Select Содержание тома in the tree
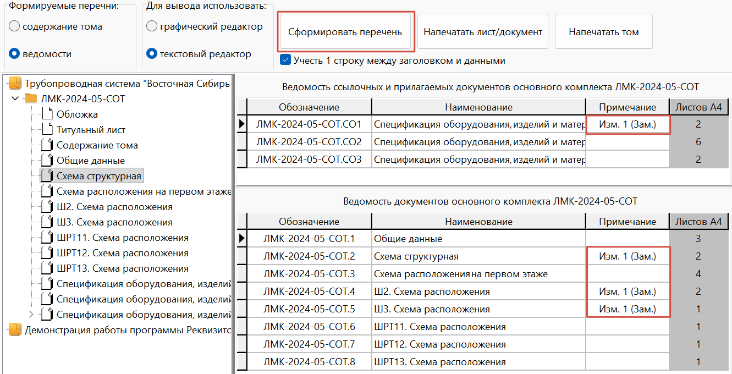 pyautogui.click(x=97, y=145)
